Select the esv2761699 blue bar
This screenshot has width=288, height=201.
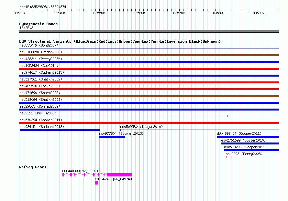point(250,143)
